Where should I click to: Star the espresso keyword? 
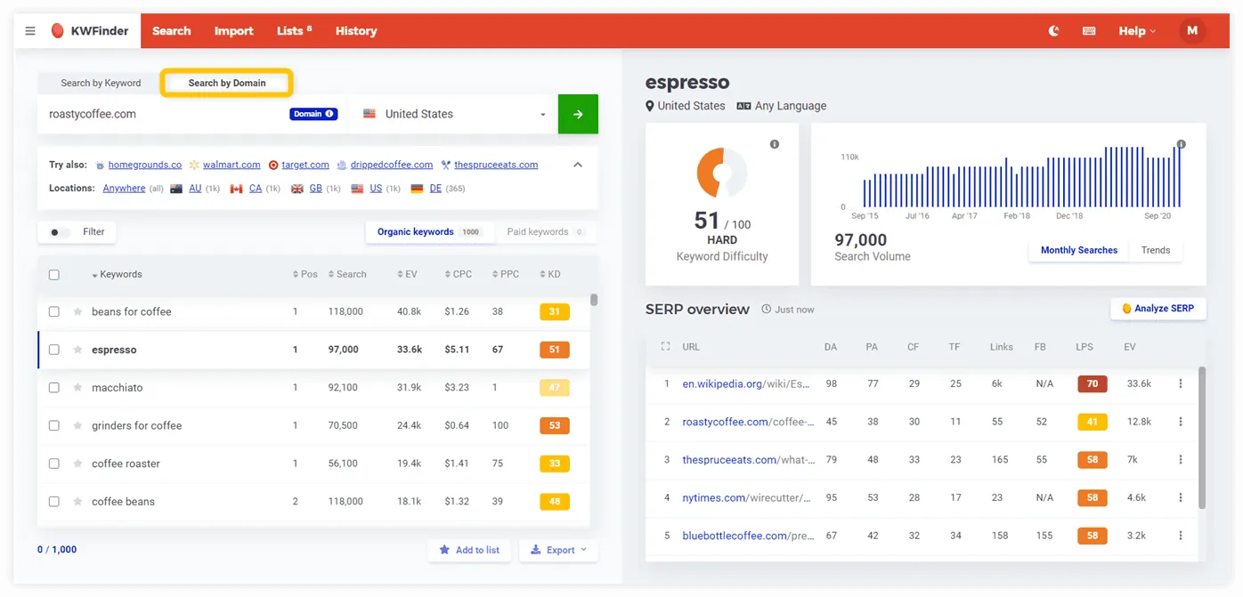point(77,350)
